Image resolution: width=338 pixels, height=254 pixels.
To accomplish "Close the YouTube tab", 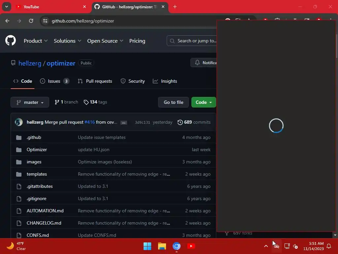I will 84,7.
